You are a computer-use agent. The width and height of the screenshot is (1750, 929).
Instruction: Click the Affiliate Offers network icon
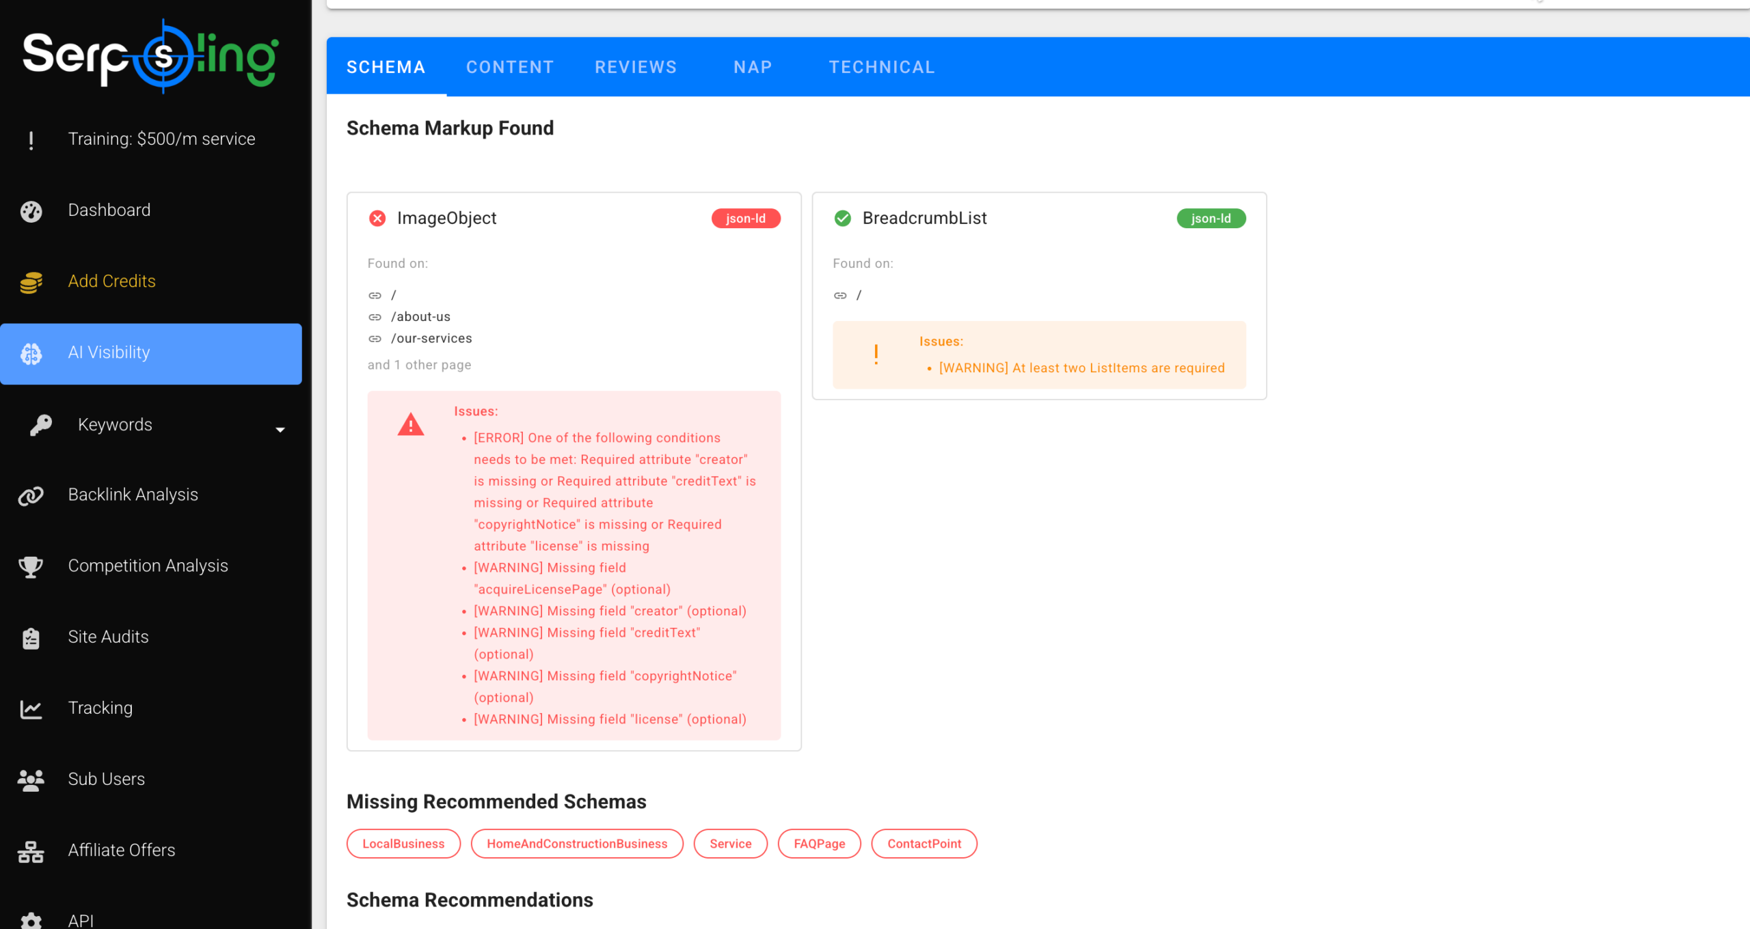31,851
